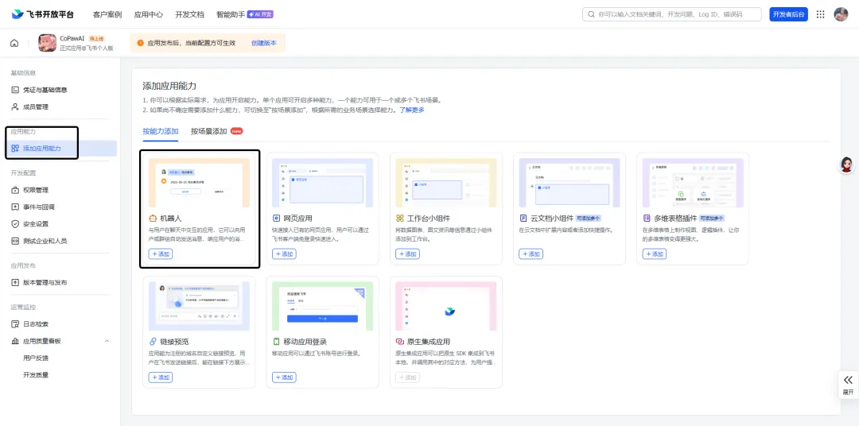Click the 凭证与基础信息 sidebar icon

pos(15,89)
